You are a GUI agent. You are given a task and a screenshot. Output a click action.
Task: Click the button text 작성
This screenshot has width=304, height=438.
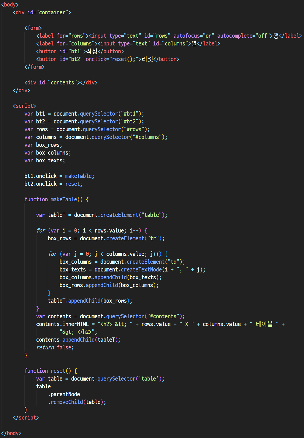92,51
